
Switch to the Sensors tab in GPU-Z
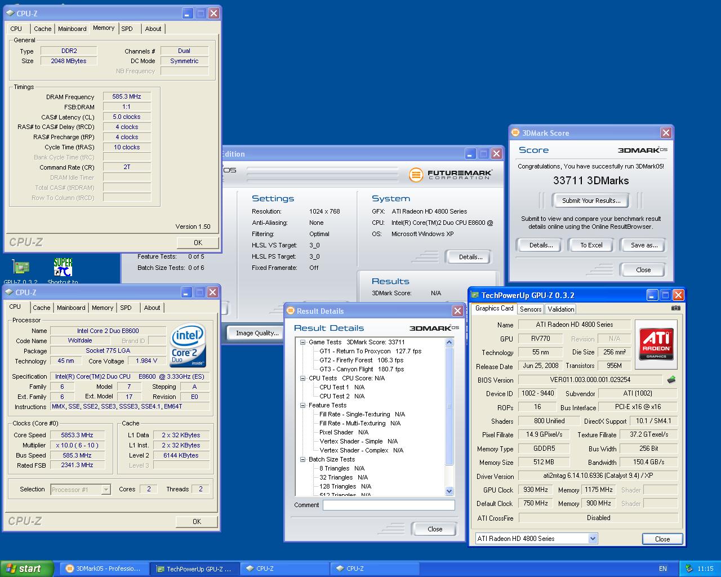click(x=531, y=309)
